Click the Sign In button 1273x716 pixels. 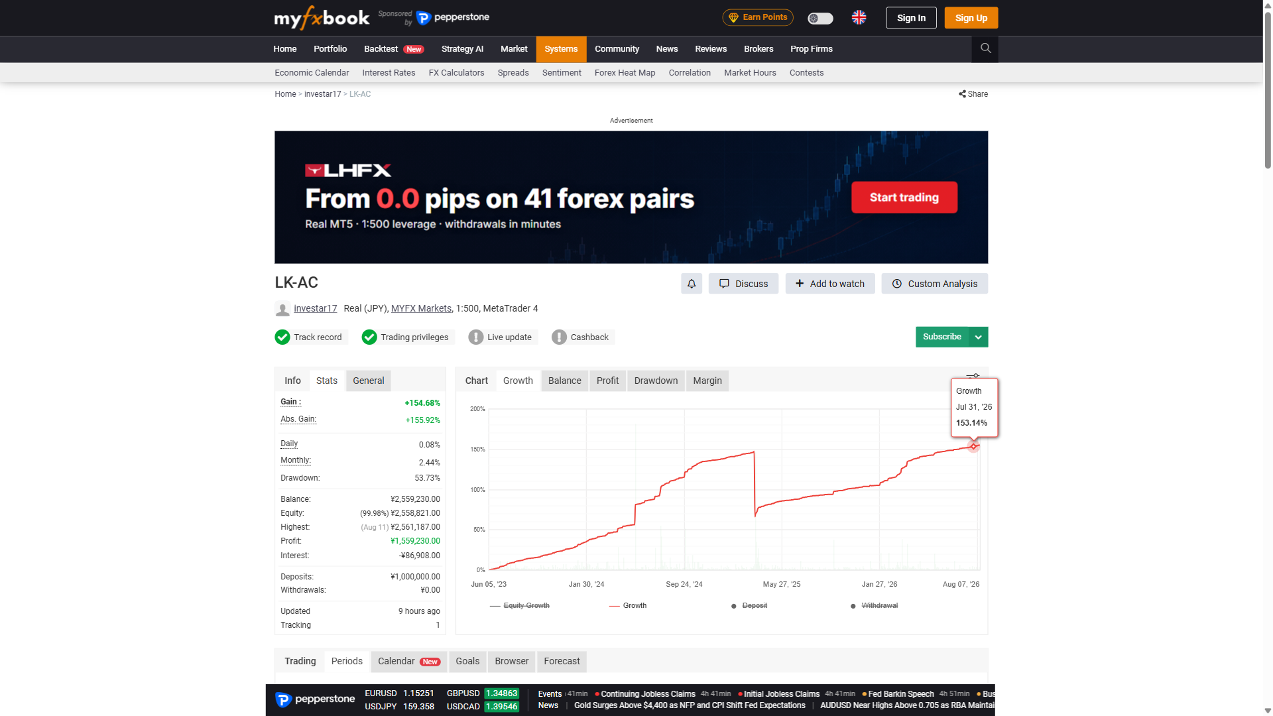(x=911, y=18)
